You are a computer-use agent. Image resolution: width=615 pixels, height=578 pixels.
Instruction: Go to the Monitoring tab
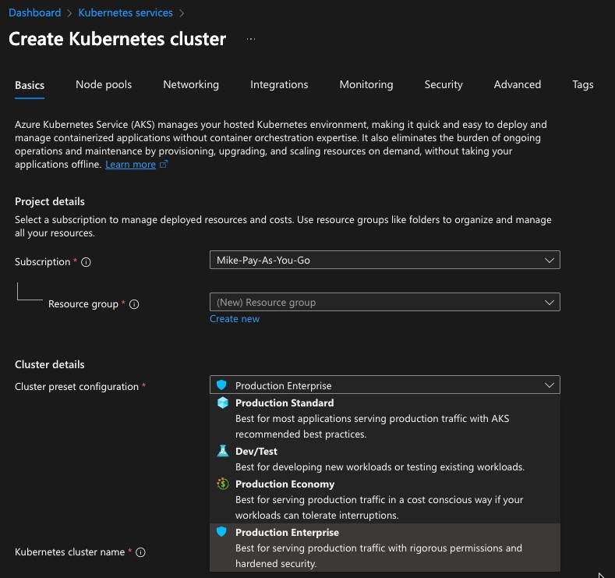366,85
